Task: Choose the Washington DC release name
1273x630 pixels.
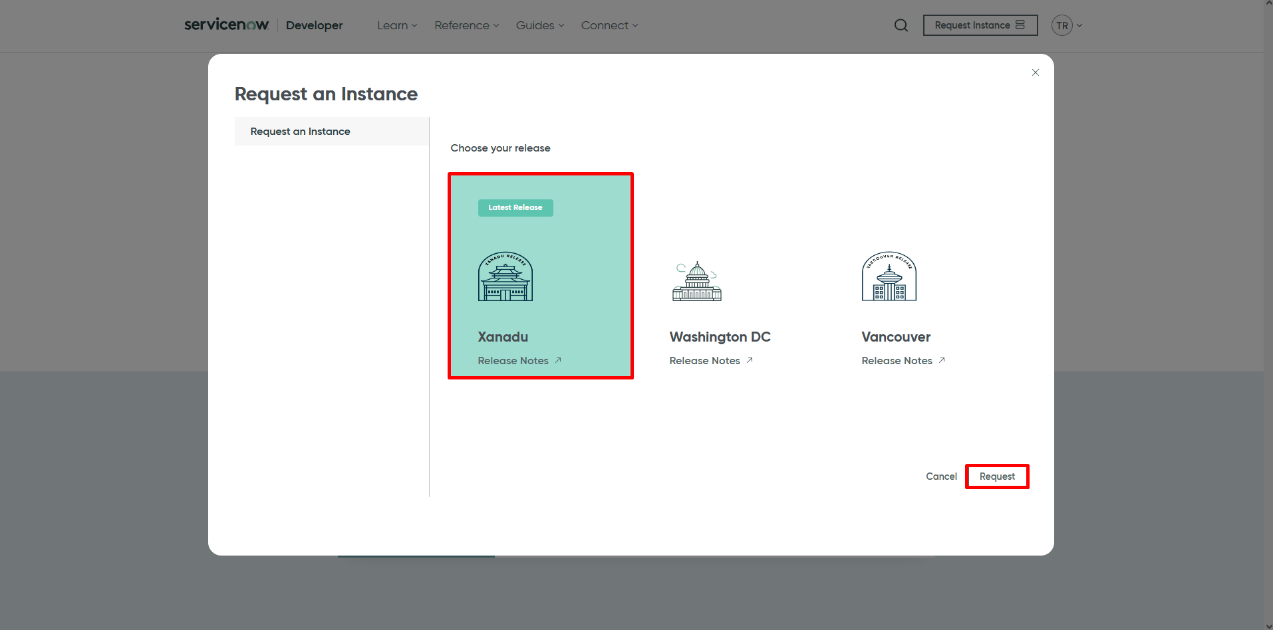Action: [x=720, y=337]
